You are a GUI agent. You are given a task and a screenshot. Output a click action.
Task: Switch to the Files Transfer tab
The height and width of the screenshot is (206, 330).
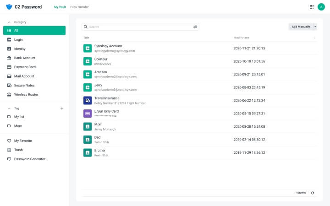click(x=79, y=7)
